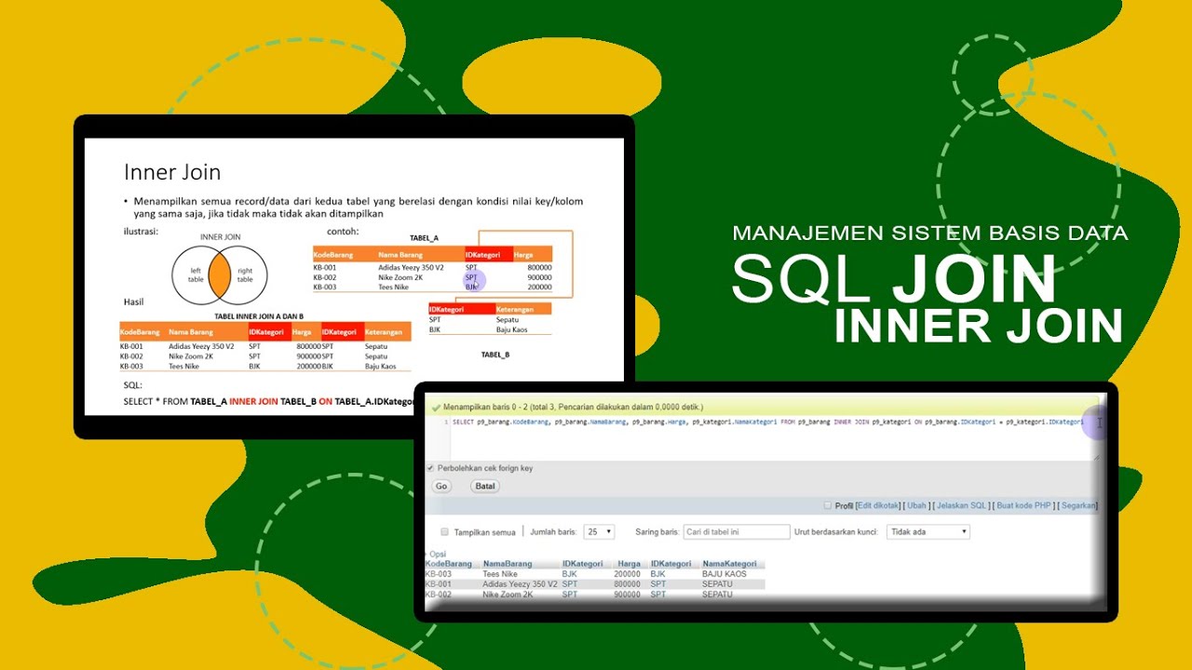The height and width of the screenshot is (670, 1192).
Task: Click the Menampilkan baris 0 - 2 message text
Action: coord(573,408)
